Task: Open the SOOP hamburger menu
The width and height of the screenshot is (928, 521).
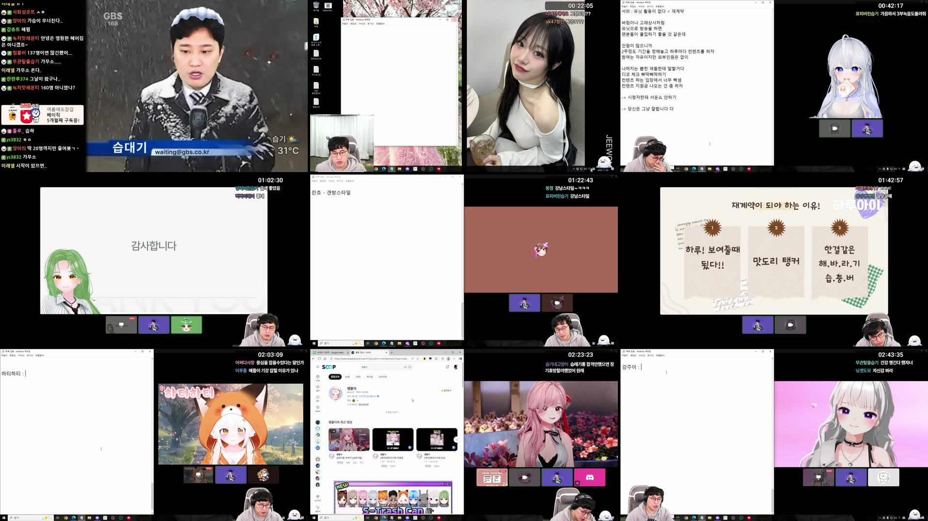Action: (318, 366)
